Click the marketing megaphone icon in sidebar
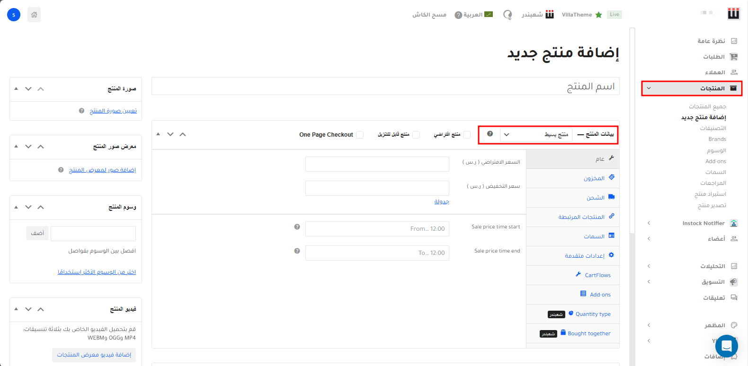The width and height of the screenshot is (748, 366). [734, 282]
